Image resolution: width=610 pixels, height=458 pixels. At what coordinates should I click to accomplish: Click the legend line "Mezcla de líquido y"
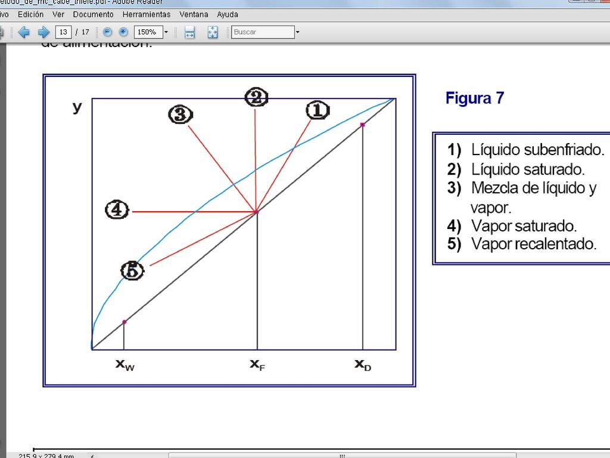534,188
